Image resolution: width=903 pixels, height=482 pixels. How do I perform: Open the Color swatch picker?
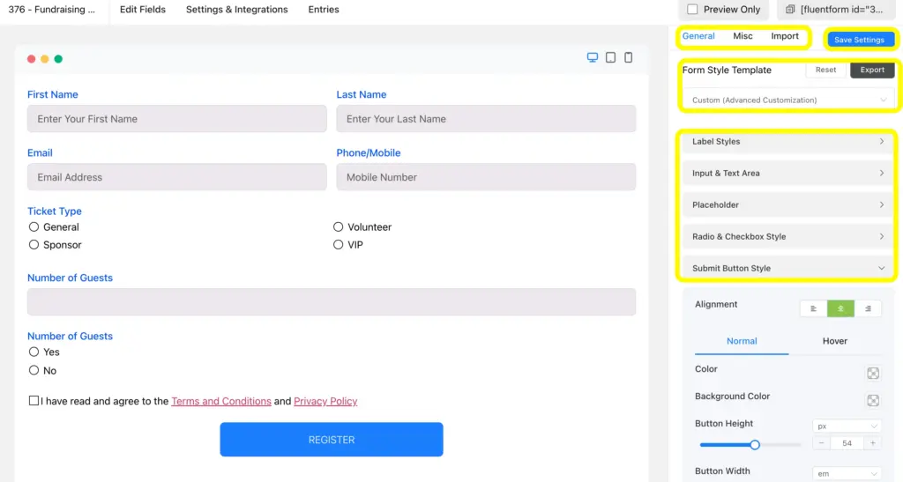[872, 374]
